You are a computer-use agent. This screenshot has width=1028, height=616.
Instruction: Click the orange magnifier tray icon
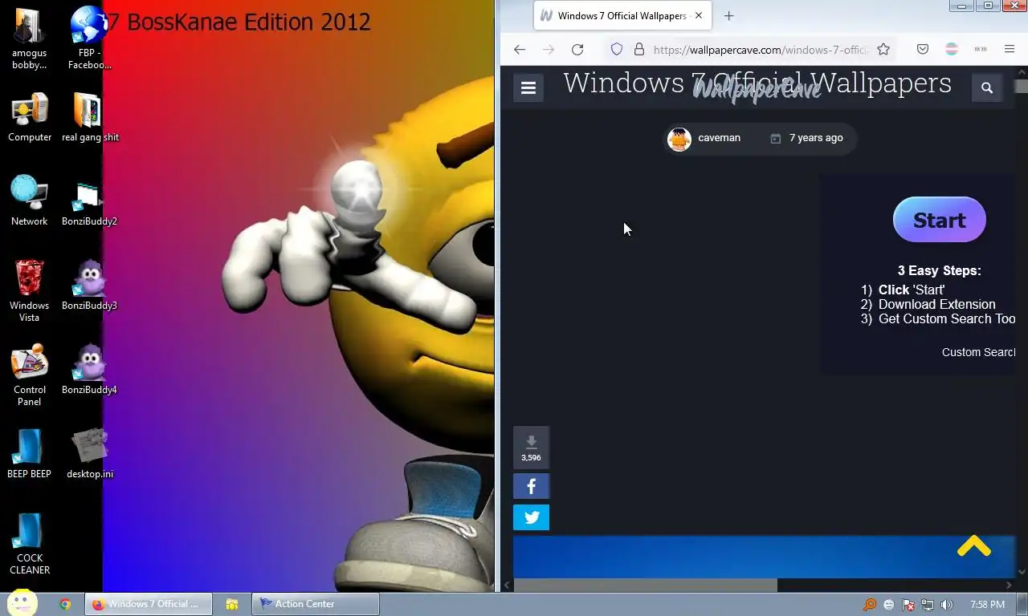[x=869, y=605]
